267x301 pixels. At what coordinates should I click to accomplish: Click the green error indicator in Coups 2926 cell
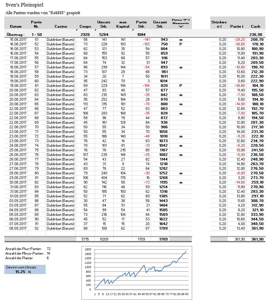coord(78,30)
